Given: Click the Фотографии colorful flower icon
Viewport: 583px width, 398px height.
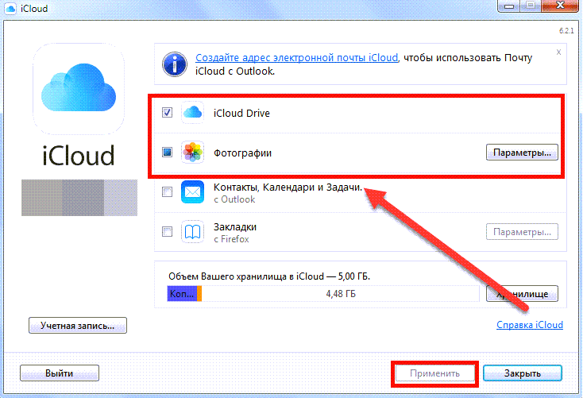Looking at the screenshot, I should tap(192, 153).
